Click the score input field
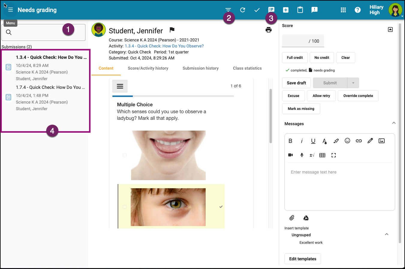The height and width of the screenshot is (269, 405). (303, 41)
